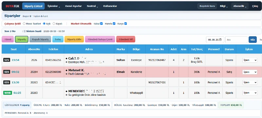This screenshot has height=118, width=262.
Task: Click the red Tümünü Sil button
Action: coord(126,39)
